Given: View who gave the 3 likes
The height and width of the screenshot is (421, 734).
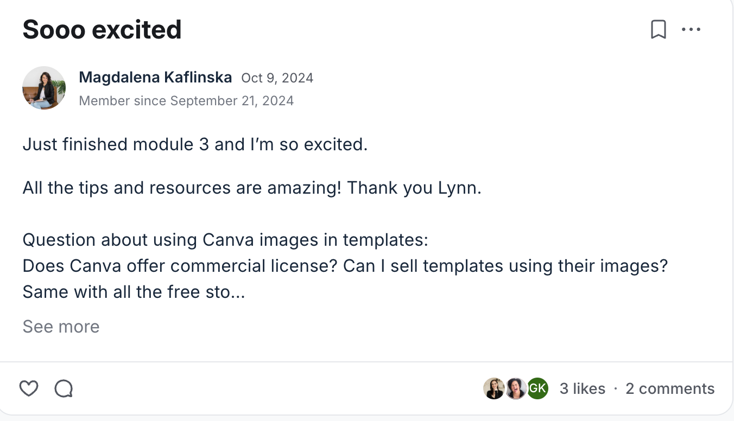Looking at the screenshot, I should (582, 388).
